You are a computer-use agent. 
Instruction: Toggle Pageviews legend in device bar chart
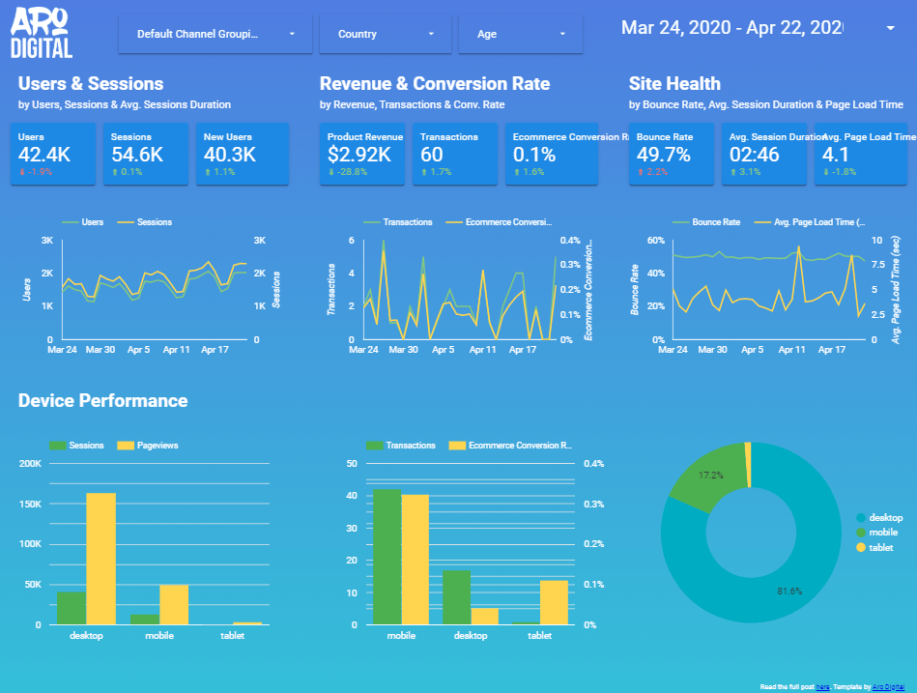[148, 446]
